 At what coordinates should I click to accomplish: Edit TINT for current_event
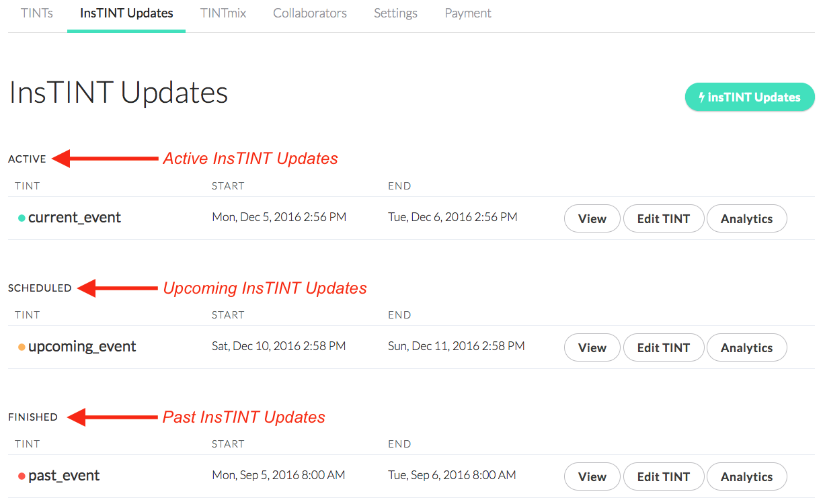point(664,218)
